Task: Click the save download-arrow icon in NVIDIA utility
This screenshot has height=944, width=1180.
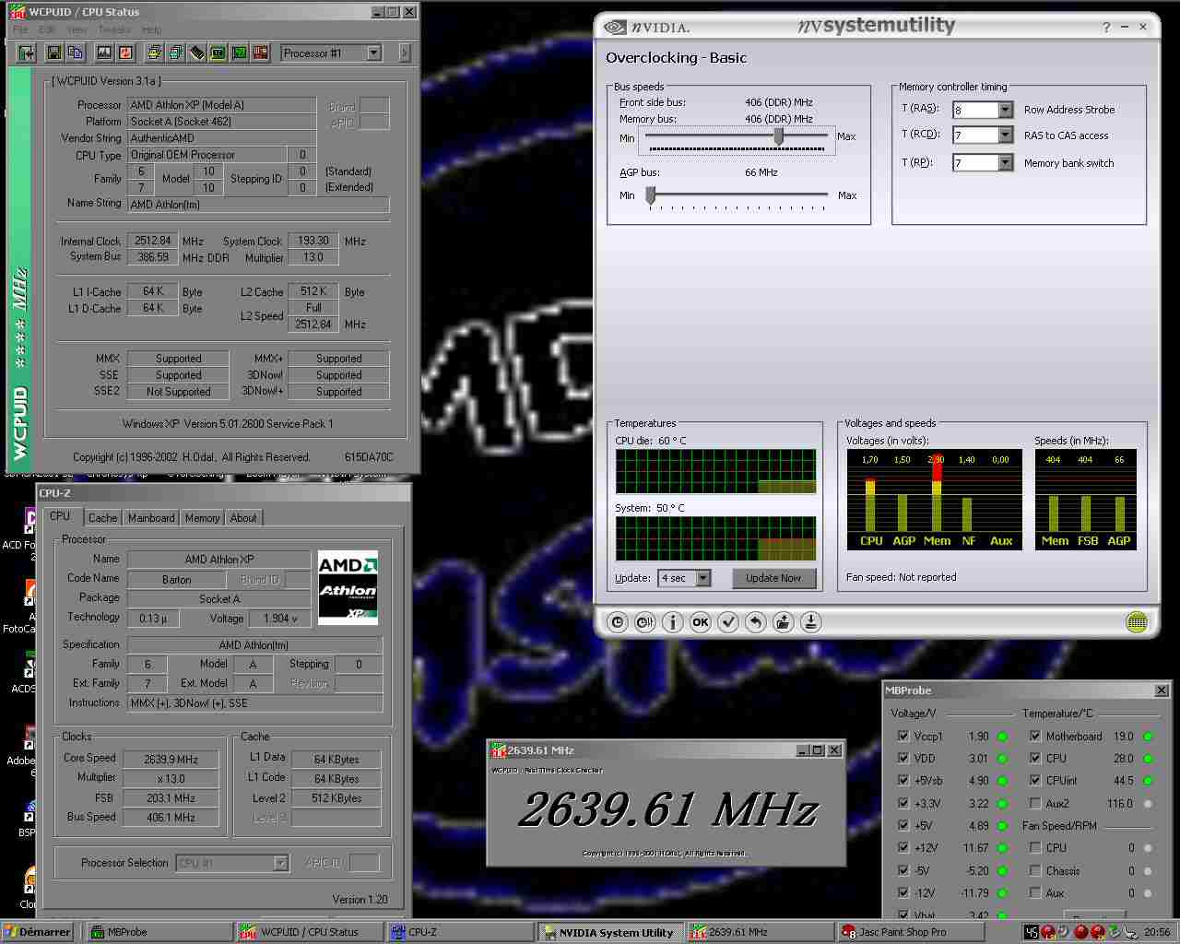Action: 811,622
